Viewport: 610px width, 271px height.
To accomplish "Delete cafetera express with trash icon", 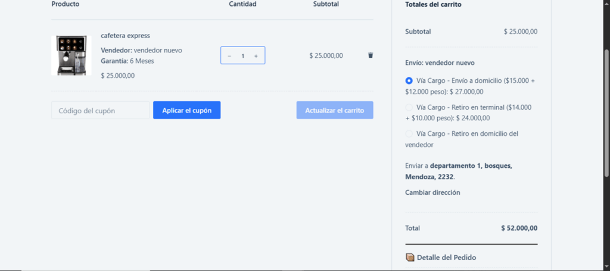I will coord(371,55).
